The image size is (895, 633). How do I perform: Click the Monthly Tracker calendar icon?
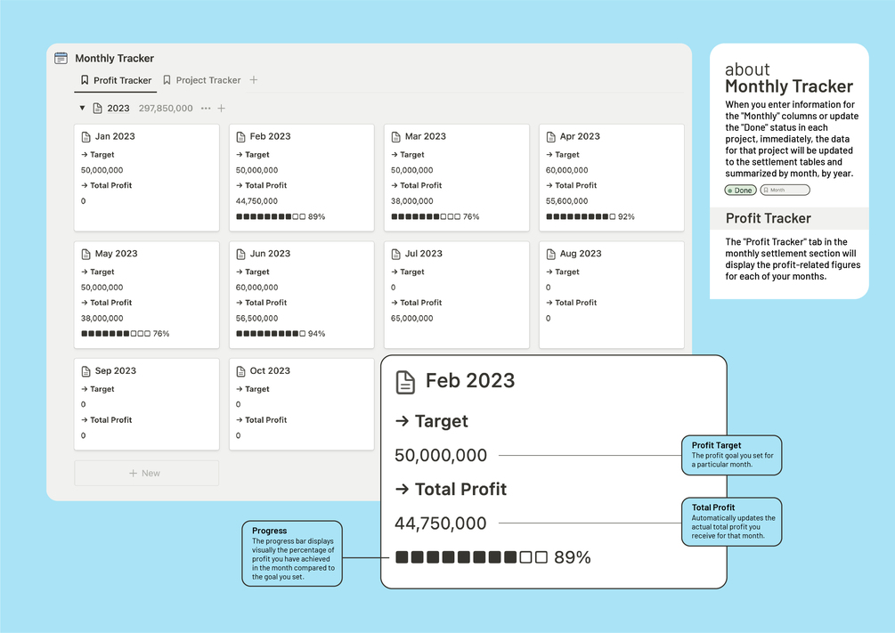(x=61, y=58)
